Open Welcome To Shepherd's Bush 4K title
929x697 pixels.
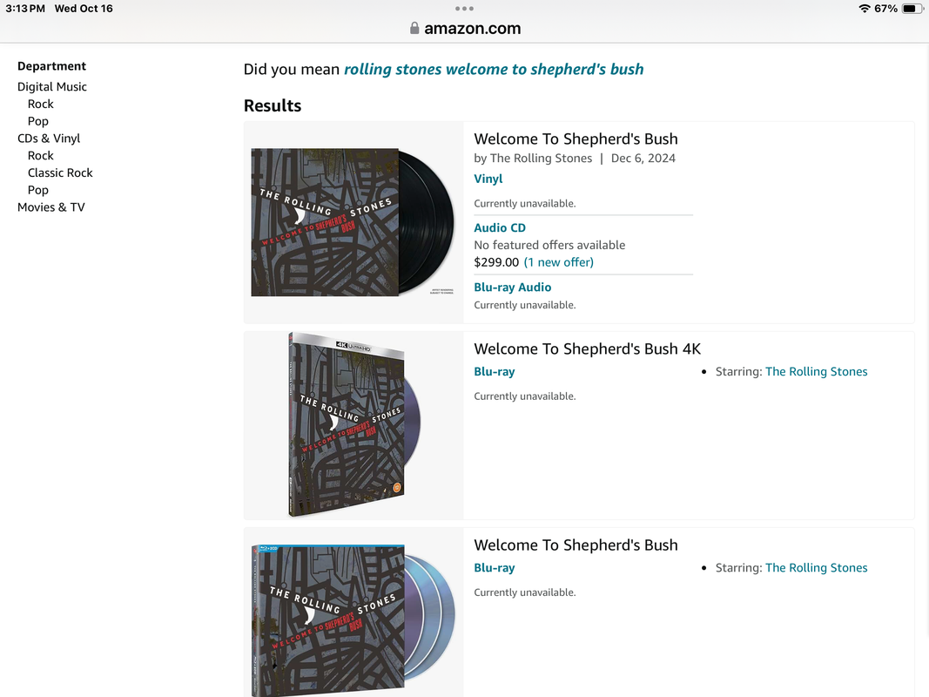[587, 348]
